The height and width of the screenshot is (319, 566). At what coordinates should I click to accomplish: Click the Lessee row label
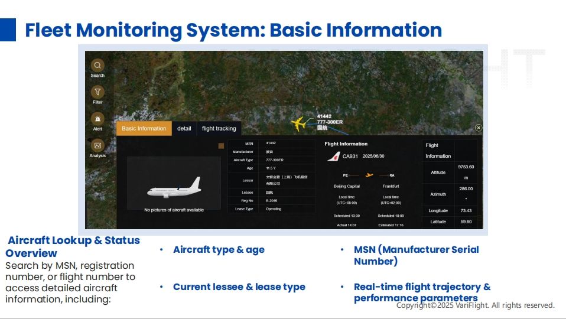(248, 193)
